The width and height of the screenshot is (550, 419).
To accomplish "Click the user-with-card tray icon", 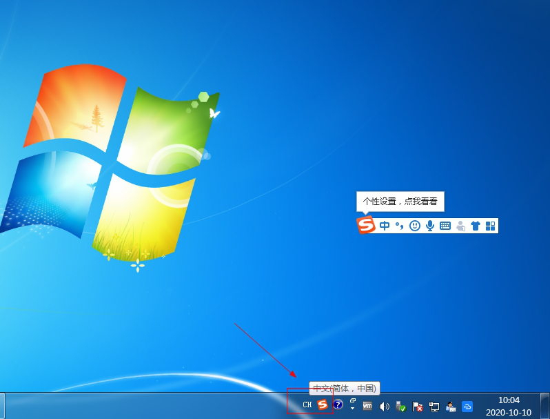I will 450,407.
